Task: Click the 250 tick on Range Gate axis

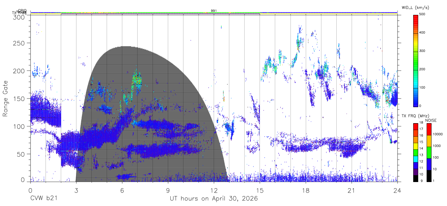Action: pos(20,43)
